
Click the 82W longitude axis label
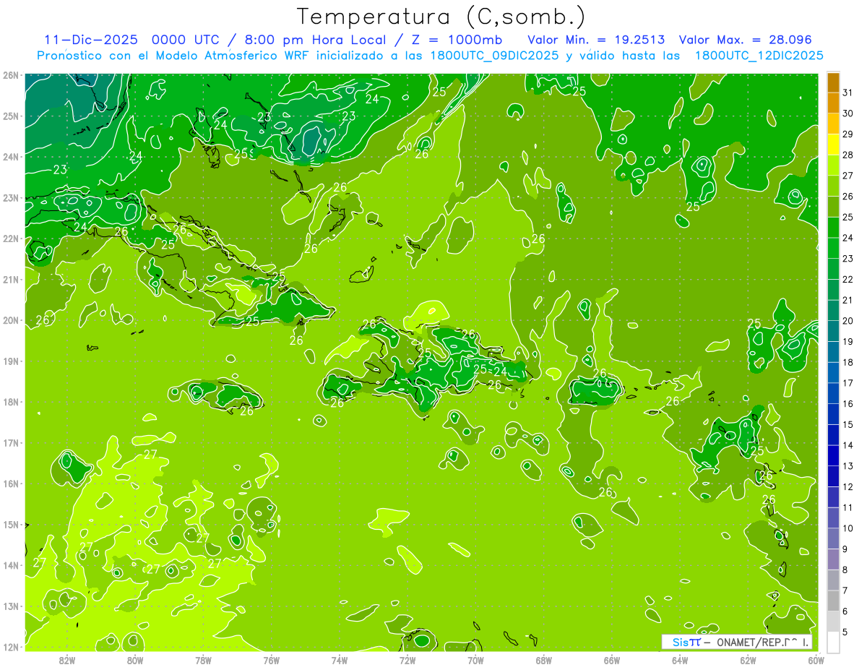pos(67,660)
